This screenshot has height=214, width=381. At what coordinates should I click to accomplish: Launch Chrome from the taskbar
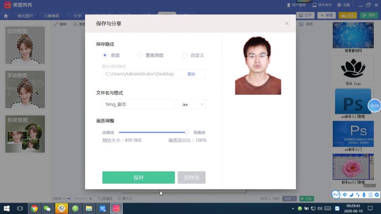(34, 209)
